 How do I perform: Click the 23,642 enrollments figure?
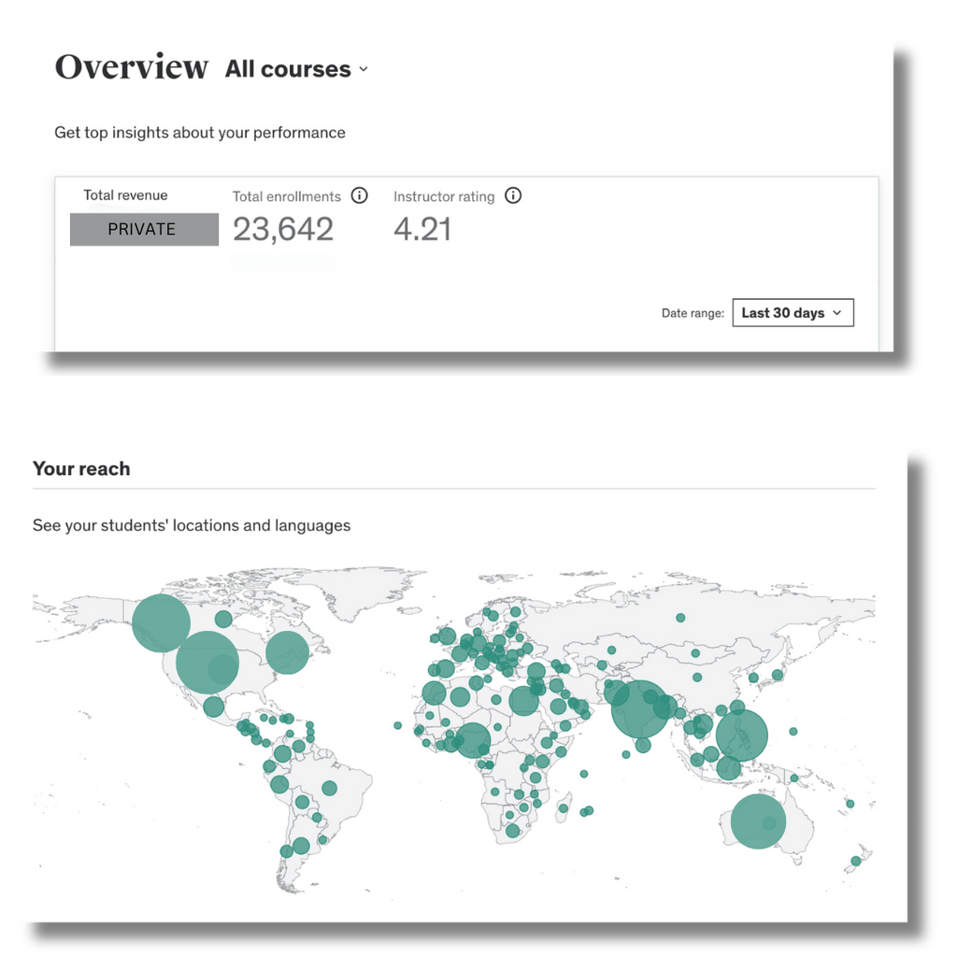(x=282, y=229)
